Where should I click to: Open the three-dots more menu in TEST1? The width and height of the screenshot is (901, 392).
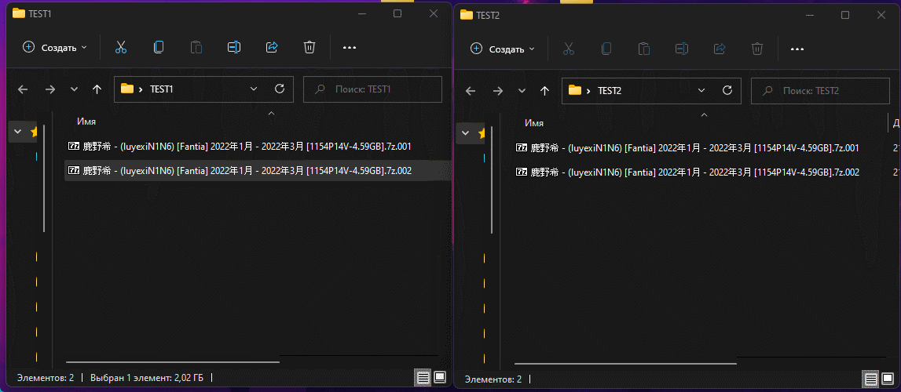[x=350, y=48]
